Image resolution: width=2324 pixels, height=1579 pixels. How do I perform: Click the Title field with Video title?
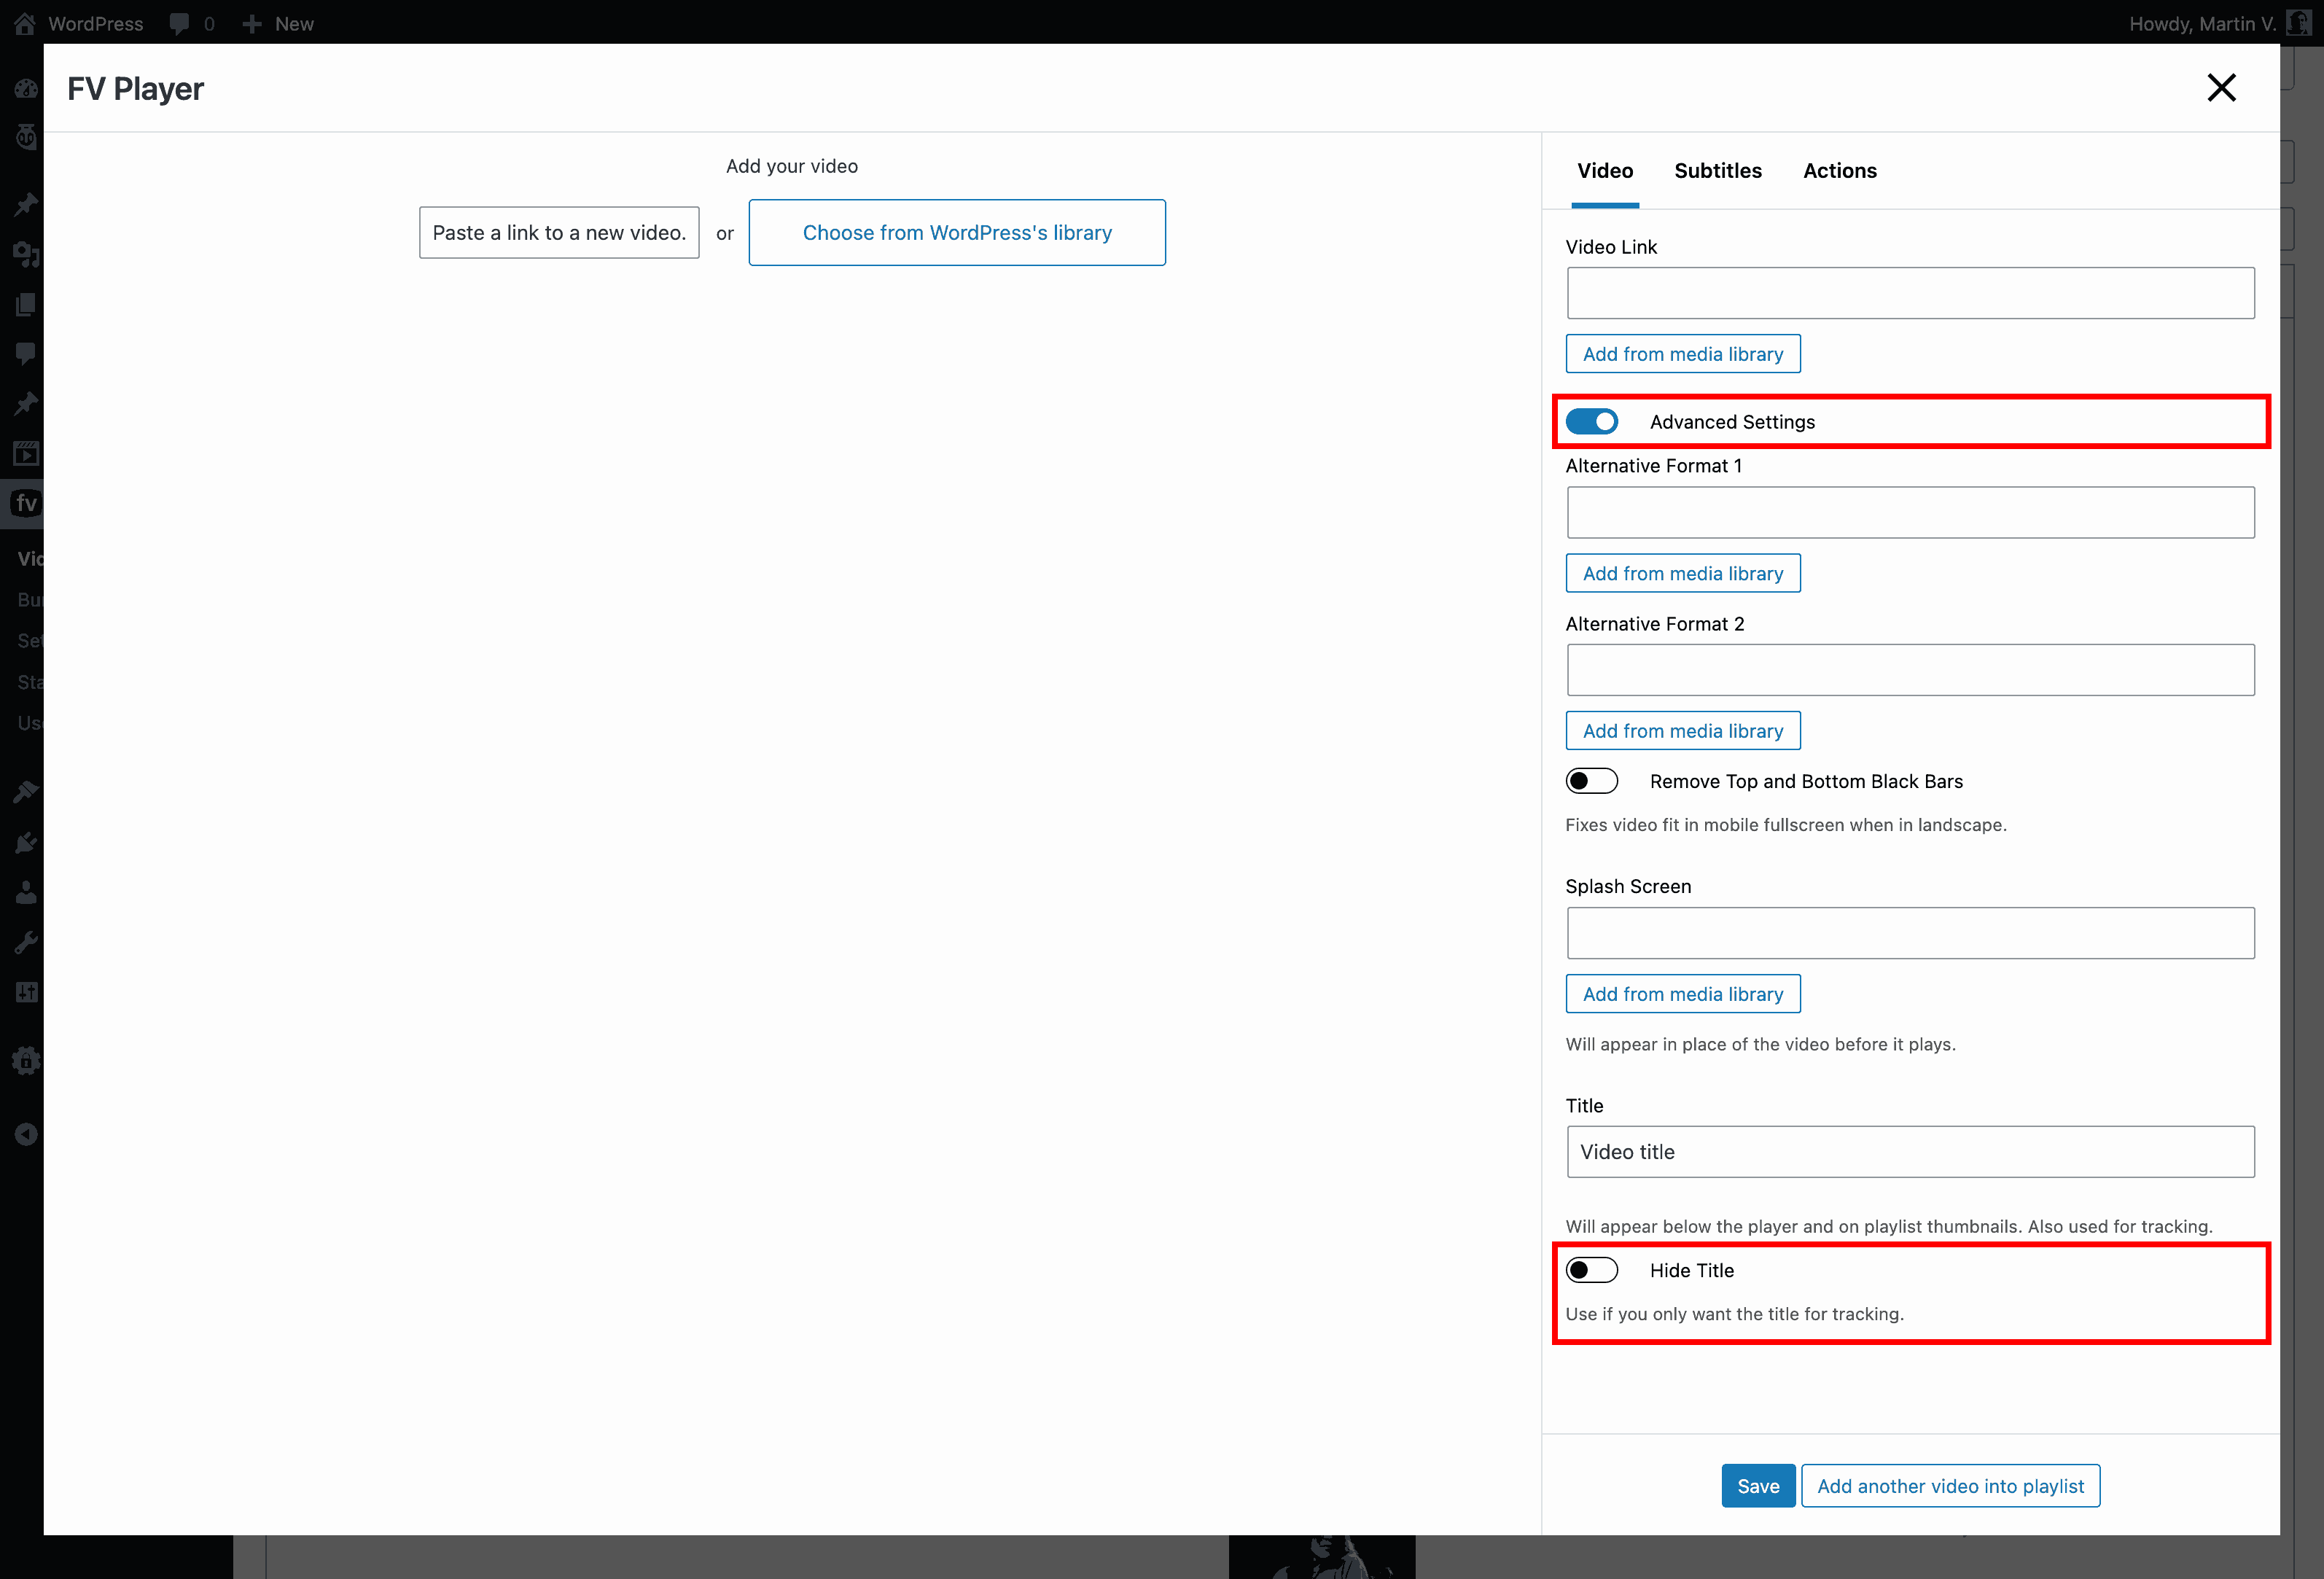click(1910, 1152)
